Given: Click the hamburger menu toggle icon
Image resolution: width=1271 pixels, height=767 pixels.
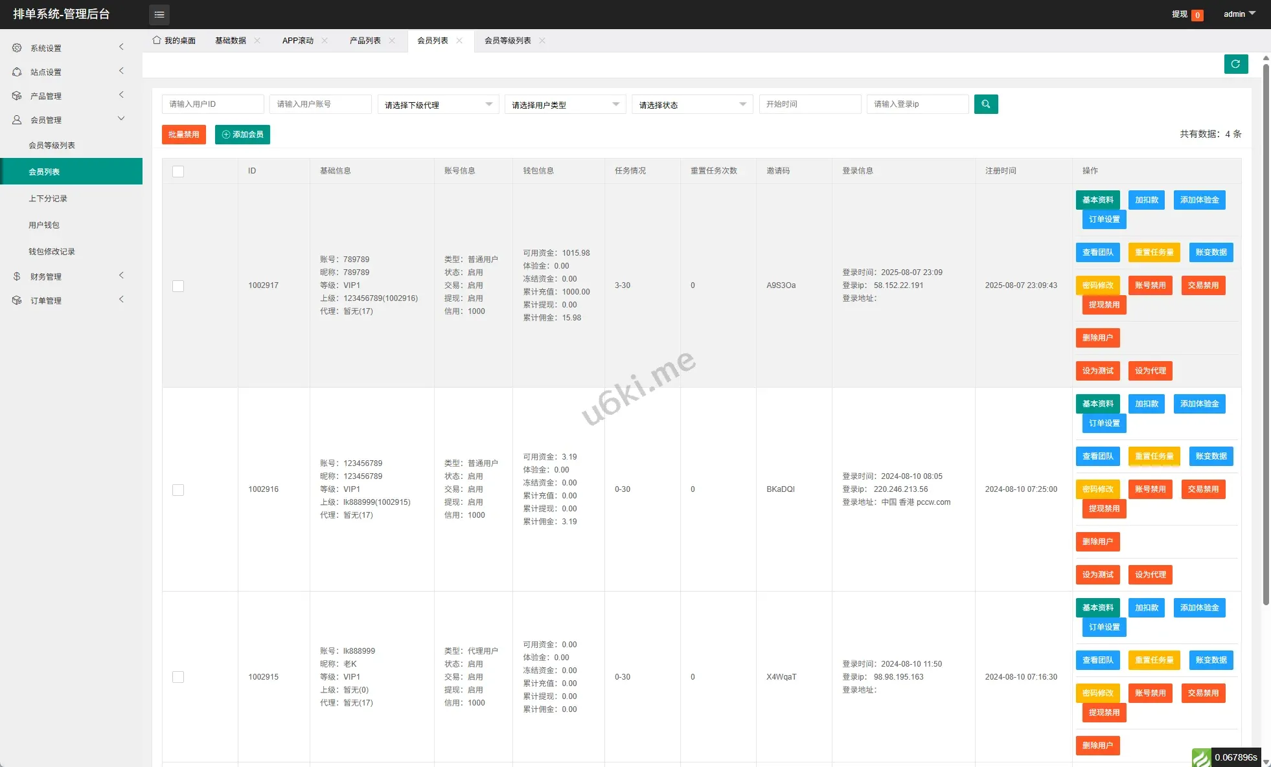Looking at the screenshot, I should point(159,14).
